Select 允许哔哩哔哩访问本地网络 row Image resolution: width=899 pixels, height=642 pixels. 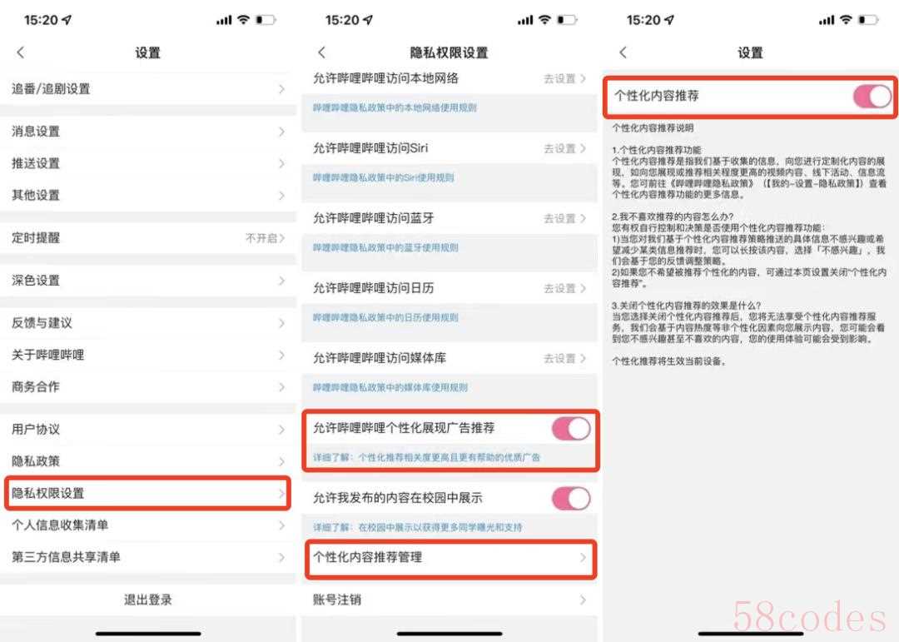[449, 78]
